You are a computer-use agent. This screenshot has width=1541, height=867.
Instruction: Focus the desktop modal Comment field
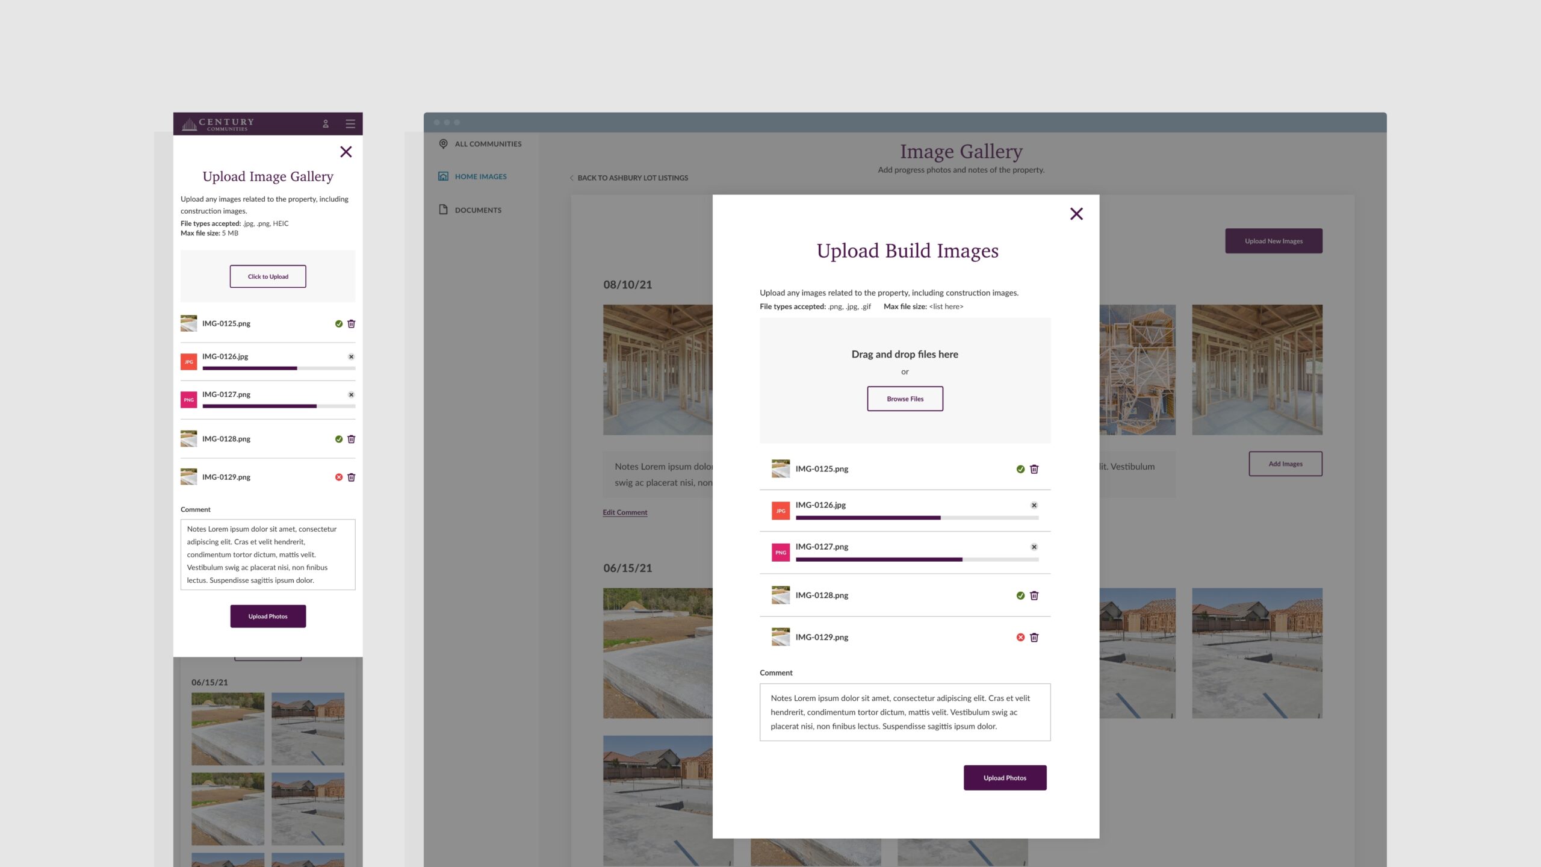[905, 712]
